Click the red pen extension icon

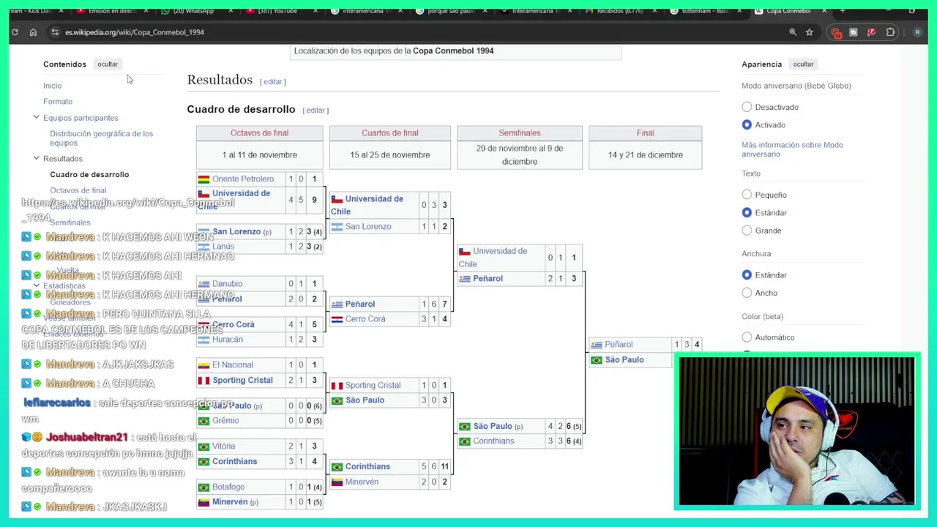coord(871,32)
